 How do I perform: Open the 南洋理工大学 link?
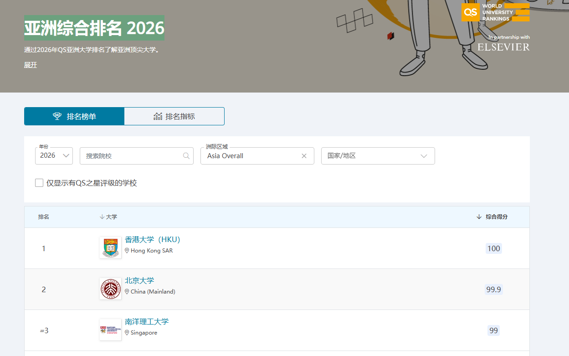[147, 322]
